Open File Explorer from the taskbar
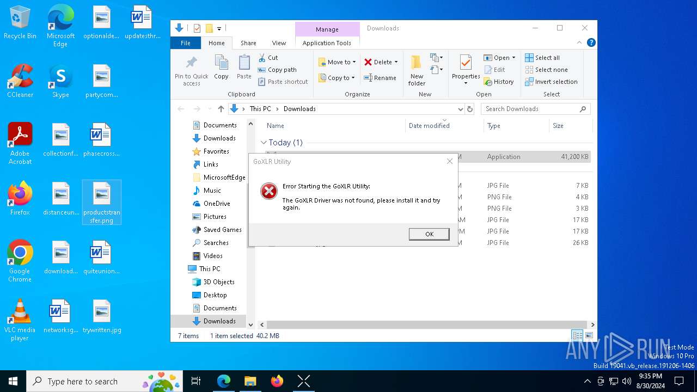This screenshot has width=697, height=392. pyautogui.click(x=250, y=381)
